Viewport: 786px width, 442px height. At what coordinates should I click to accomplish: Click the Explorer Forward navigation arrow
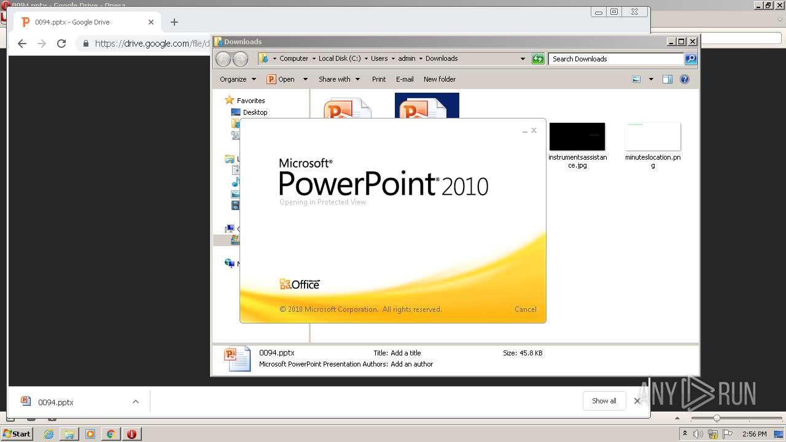click(x=240, y=59)
